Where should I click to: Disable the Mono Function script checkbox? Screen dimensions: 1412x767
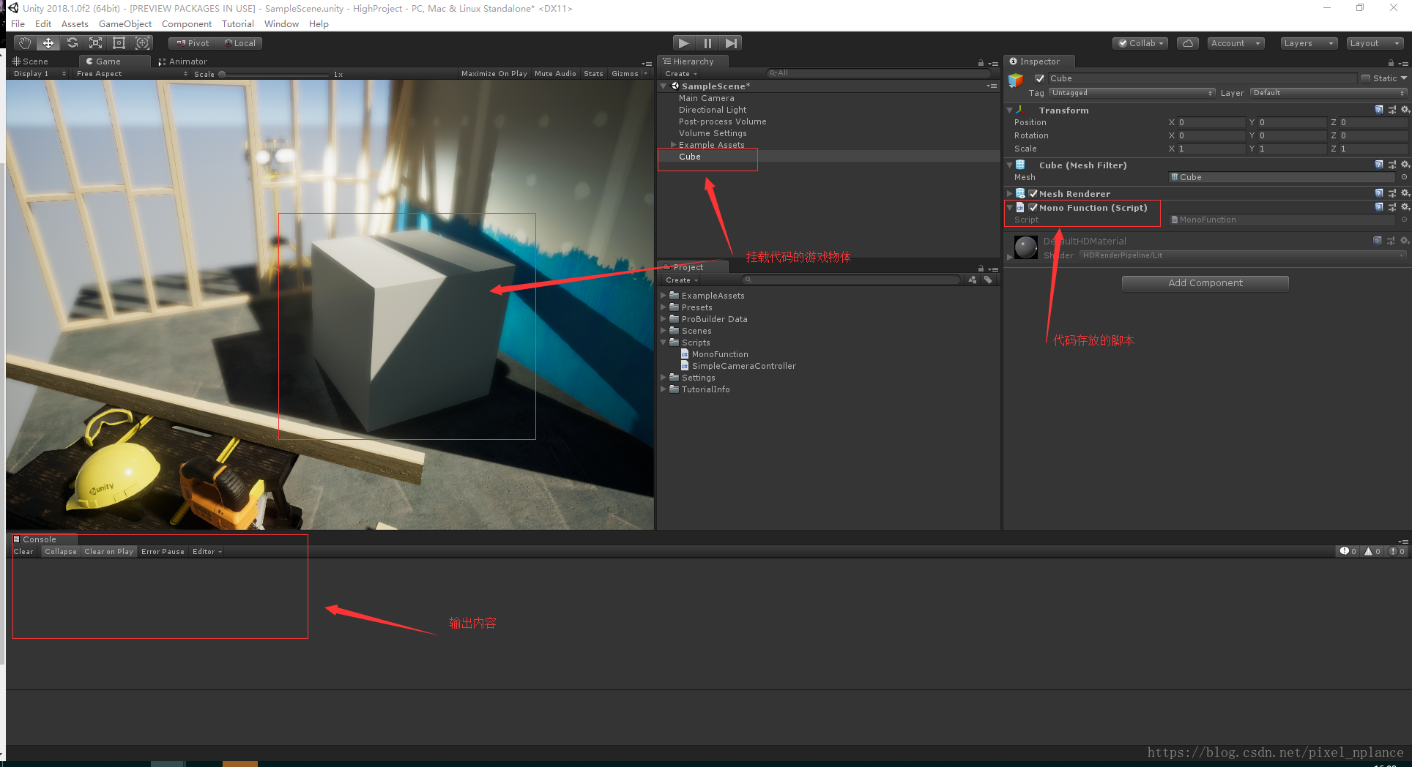click(x=1033, y=208)
